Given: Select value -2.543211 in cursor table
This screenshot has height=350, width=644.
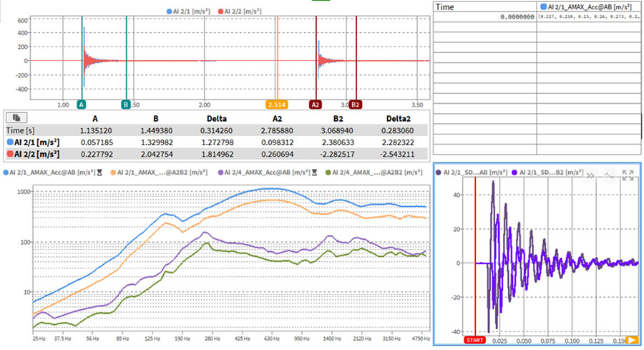Looking at the screenshot, I should (398, 155).
